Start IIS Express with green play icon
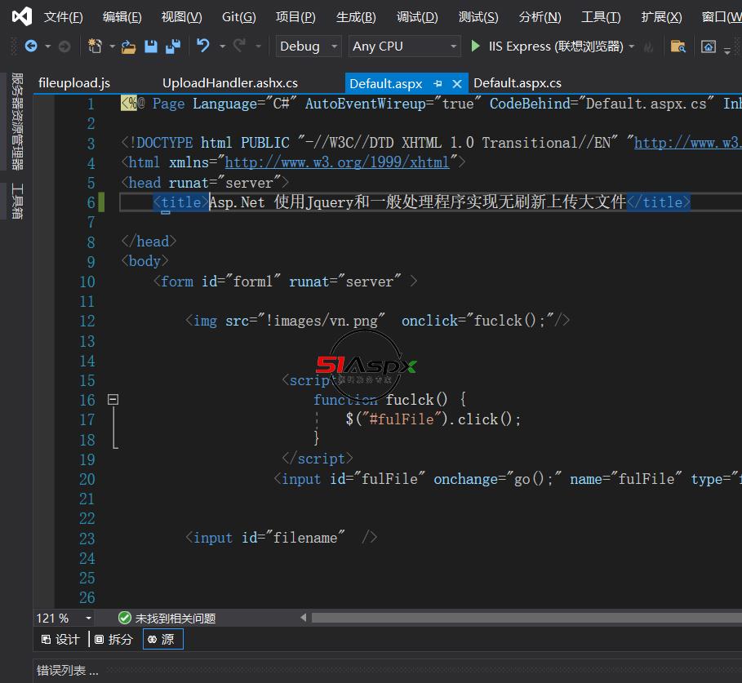The image size is (742, 683). click(x=476, y=47)
